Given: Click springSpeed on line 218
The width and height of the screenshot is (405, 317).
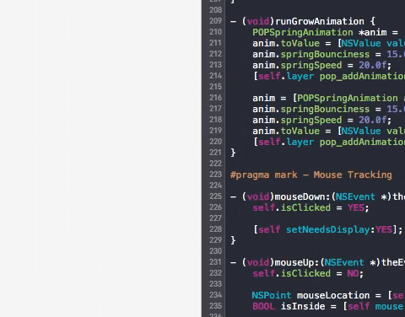Looking at the screenshot, I should pos(311,120).
